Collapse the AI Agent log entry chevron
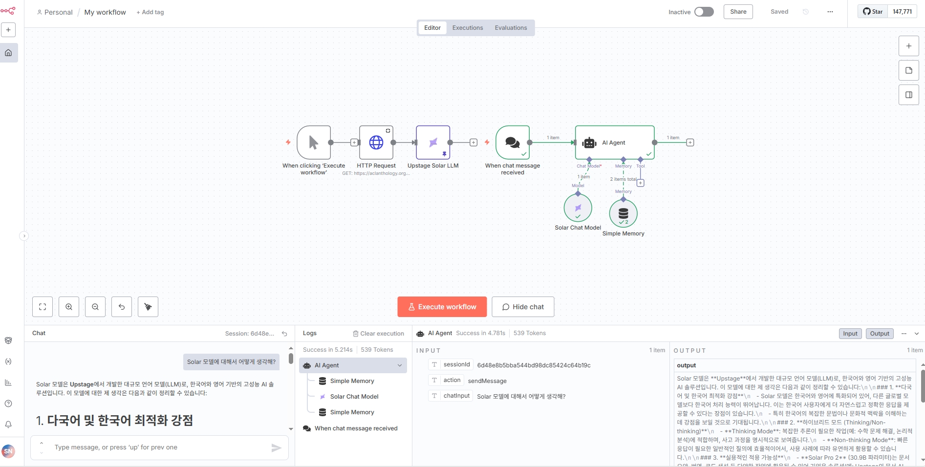This screenshot has width=925, height=467. click(400, 365)
